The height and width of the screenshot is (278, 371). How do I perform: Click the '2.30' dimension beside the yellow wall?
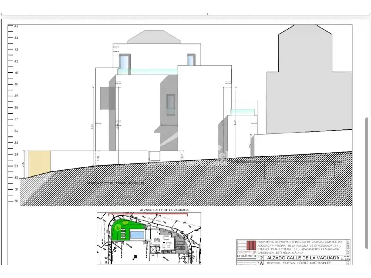(x=23, y=164)
